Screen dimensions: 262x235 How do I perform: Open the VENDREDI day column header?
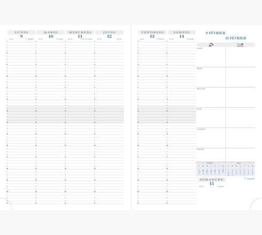click(152, 32)
